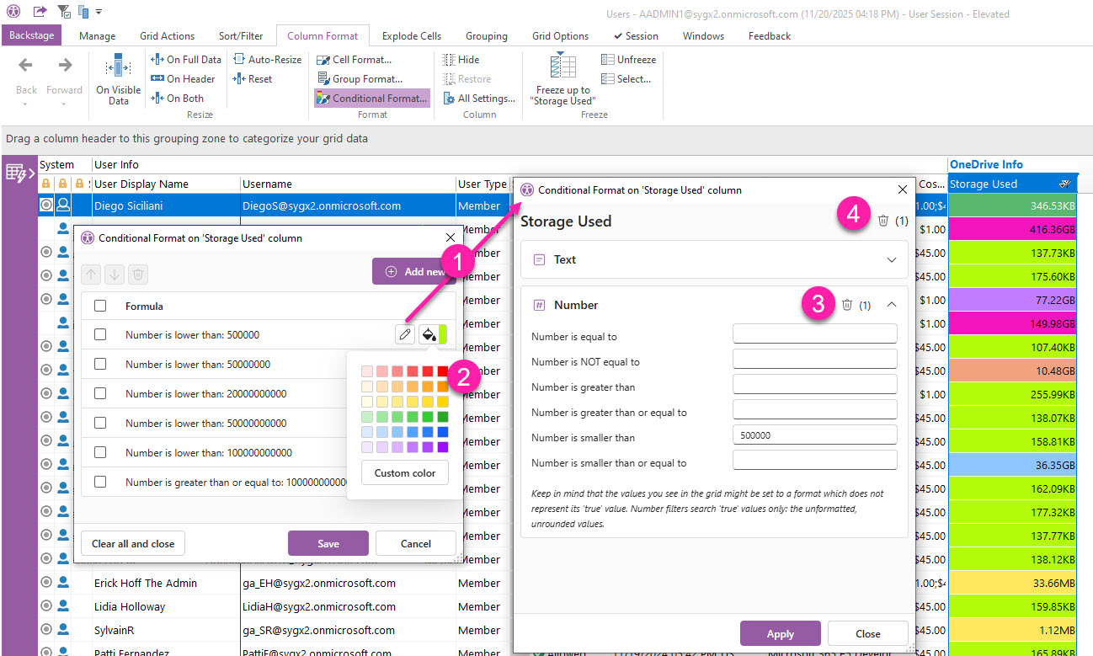
Task: Click the pencil edit icon for the 500000 rule
Action: (x=405, y=335)
